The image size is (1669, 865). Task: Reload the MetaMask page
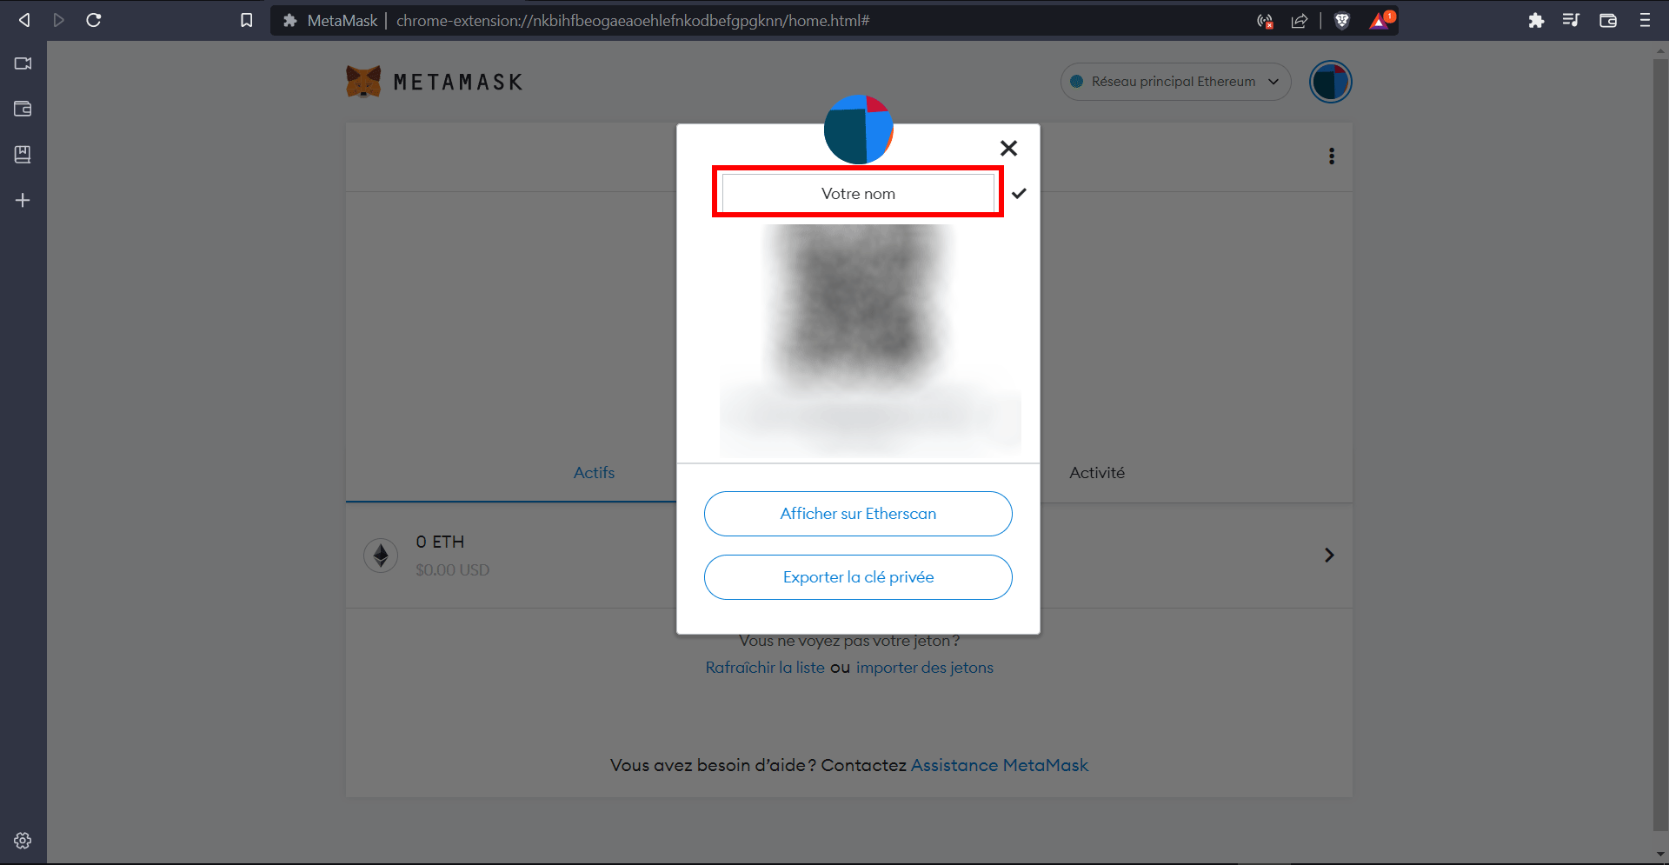(94, 20)
